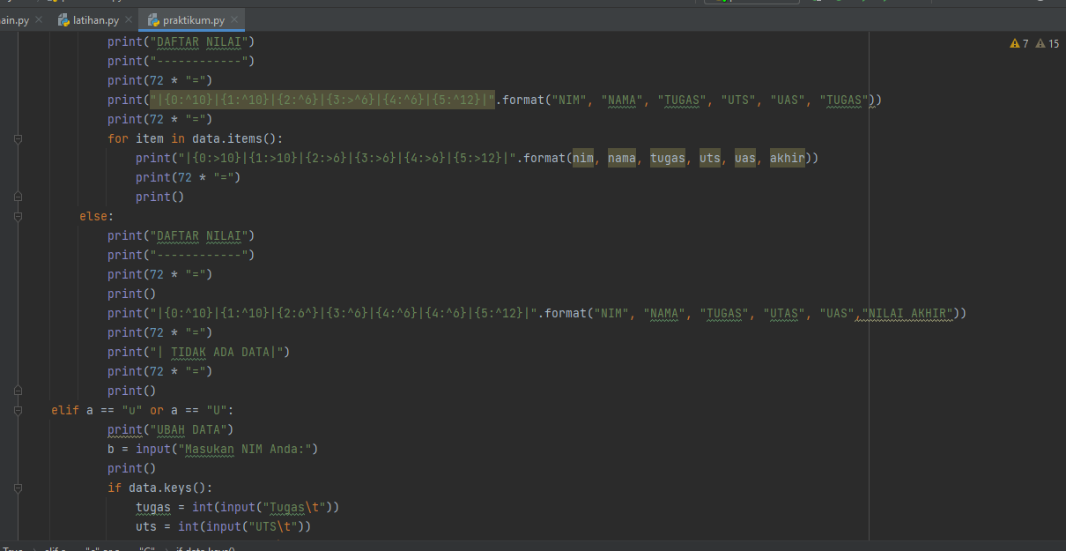Close the latihan.py tab
Image resolution: width=1066 pixels, height=551 pixels.
(129, 19)
